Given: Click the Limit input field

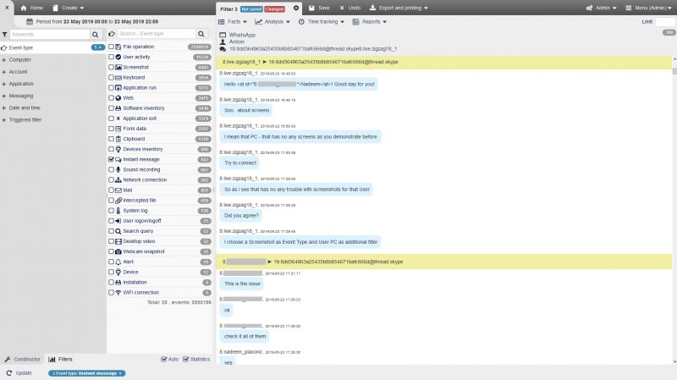Looking at the screenshot, I should [666, 22].
